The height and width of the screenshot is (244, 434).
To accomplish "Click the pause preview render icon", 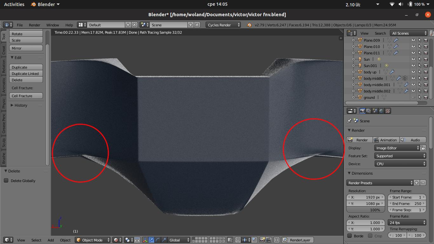I will pos(277,240).
